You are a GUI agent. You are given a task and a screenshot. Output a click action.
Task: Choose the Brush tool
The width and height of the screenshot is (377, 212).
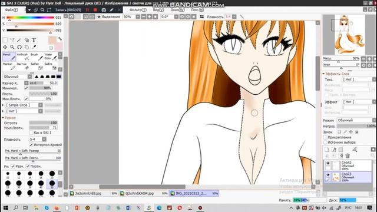(x=37, y=57)
